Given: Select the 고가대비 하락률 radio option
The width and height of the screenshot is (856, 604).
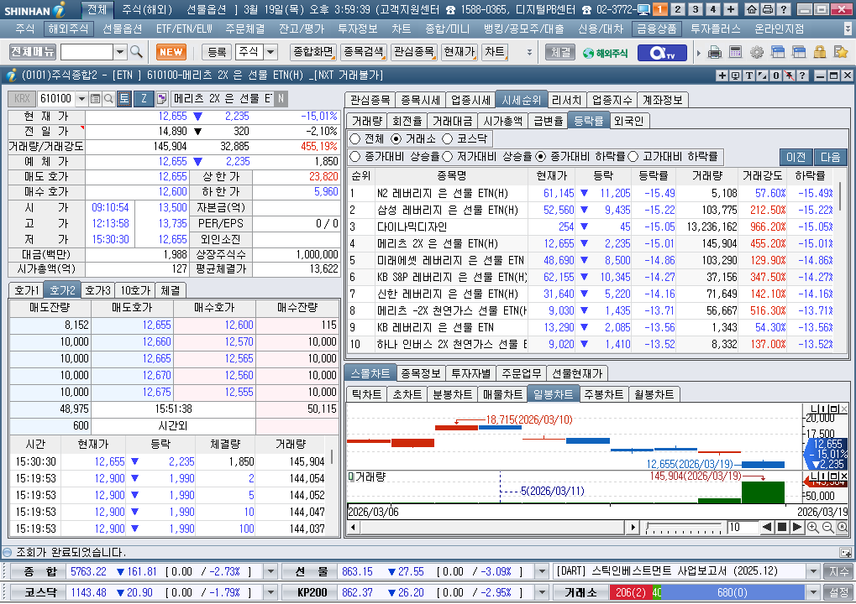Looking at the screenshot, I should point(633,157).
